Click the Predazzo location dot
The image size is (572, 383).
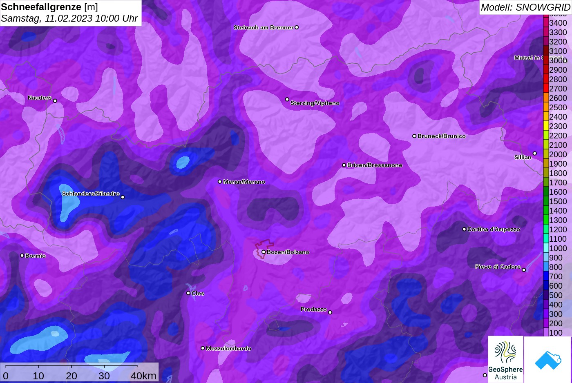(x=330, y=312)
